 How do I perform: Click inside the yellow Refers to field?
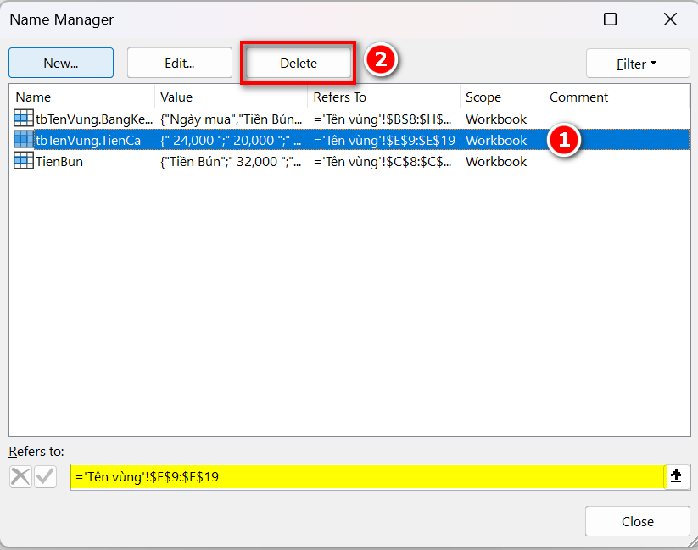point(365,477)
